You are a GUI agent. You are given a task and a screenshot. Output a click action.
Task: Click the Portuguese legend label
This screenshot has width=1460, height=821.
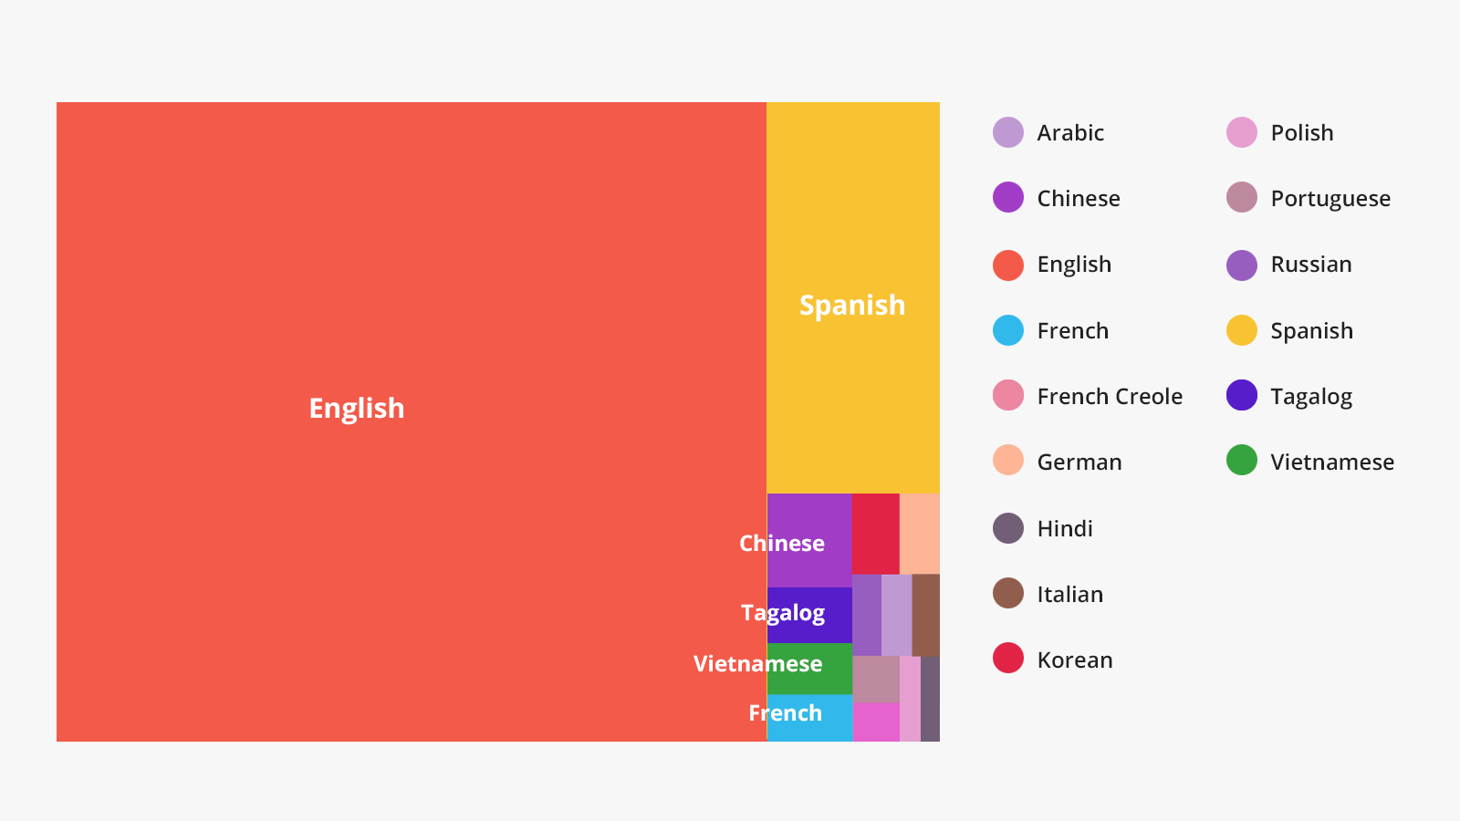point(1330,199)
